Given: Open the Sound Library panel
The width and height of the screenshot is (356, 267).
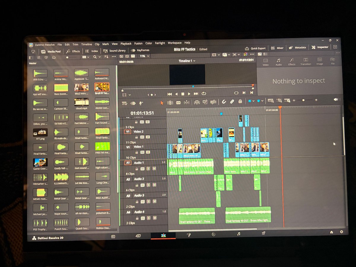Looking at the screenshot, I should (114, 50).
